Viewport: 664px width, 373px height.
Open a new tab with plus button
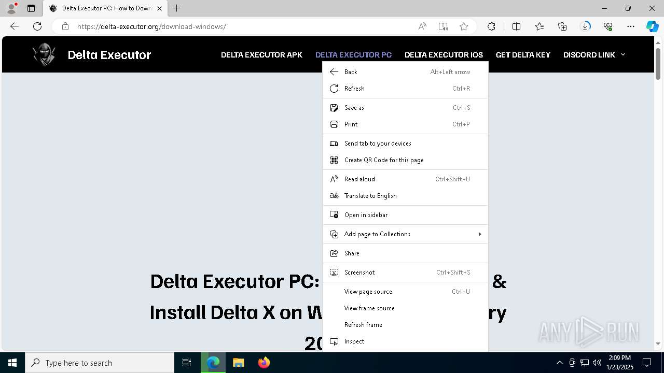[177, 8]
